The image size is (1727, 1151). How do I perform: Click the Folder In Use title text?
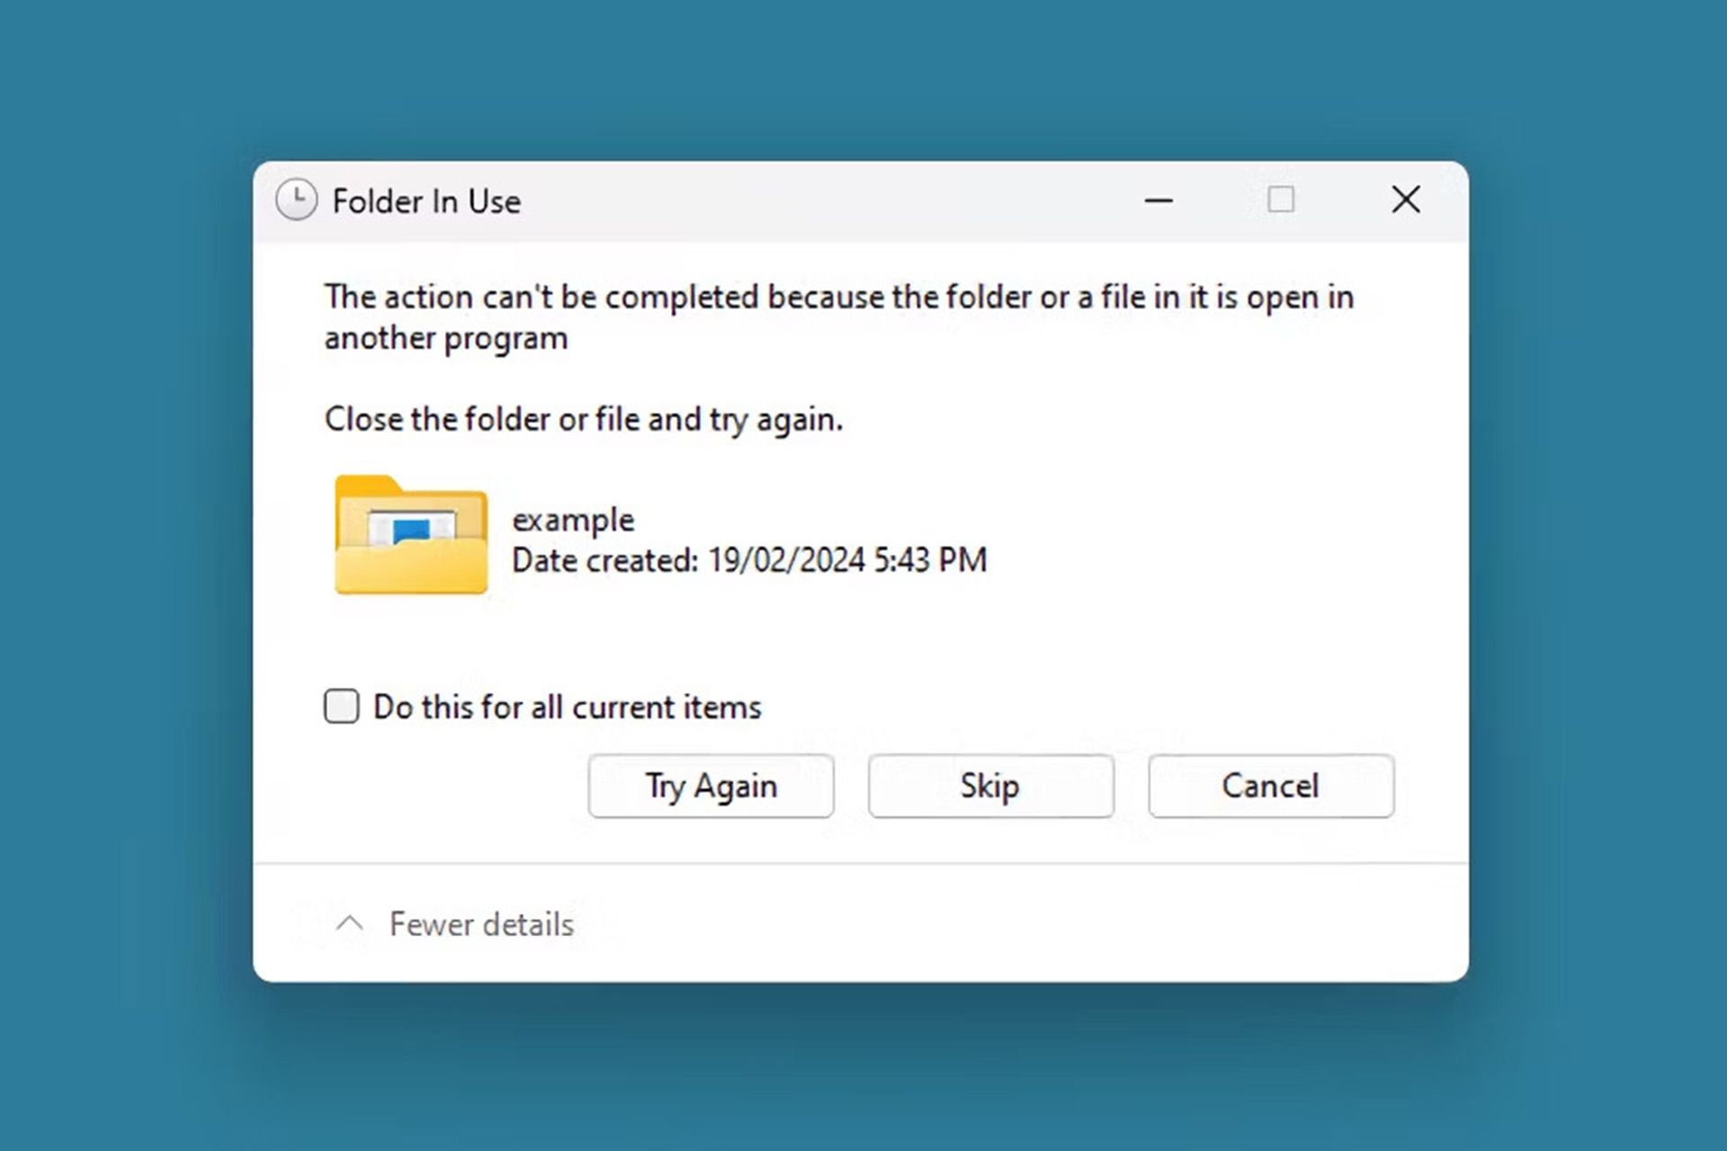(426, 201)
